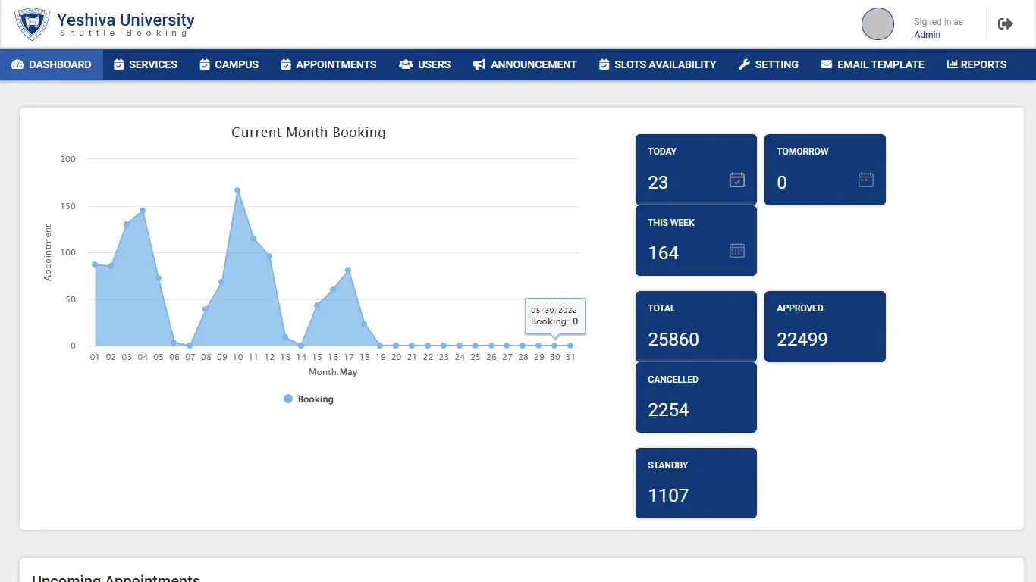Open the Announcement page
Screen dimensions: 1036x582
525,65
